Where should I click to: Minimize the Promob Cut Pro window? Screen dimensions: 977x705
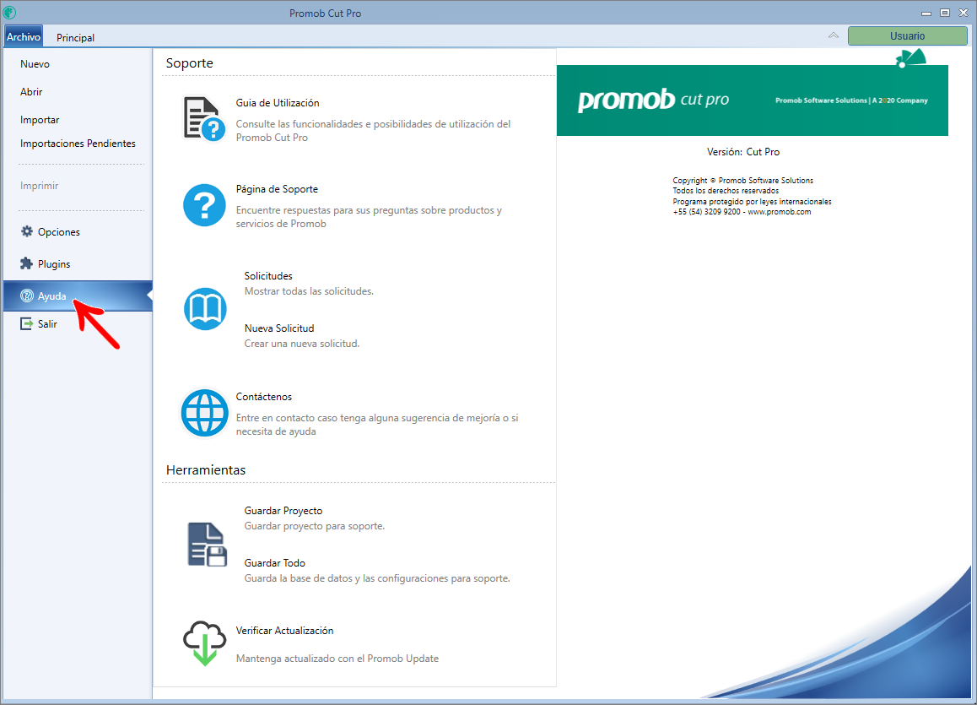pyautogui.click(x=926, y=14)
